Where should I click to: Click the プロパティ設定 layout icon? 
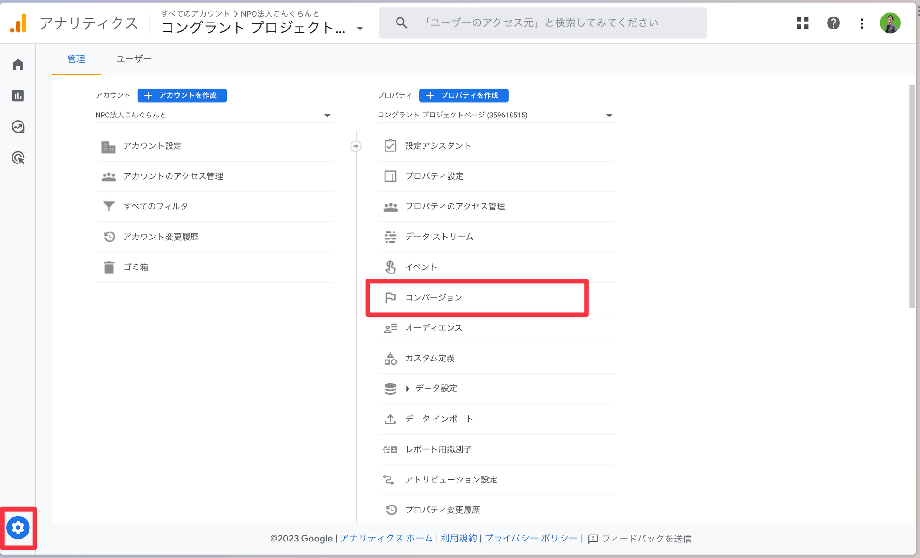[x=390, y=176]
